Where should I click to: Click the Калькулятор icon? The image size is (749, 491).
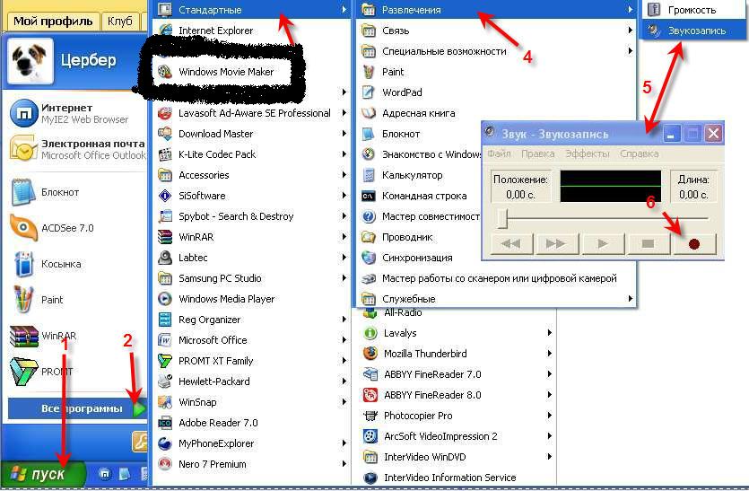369,175
